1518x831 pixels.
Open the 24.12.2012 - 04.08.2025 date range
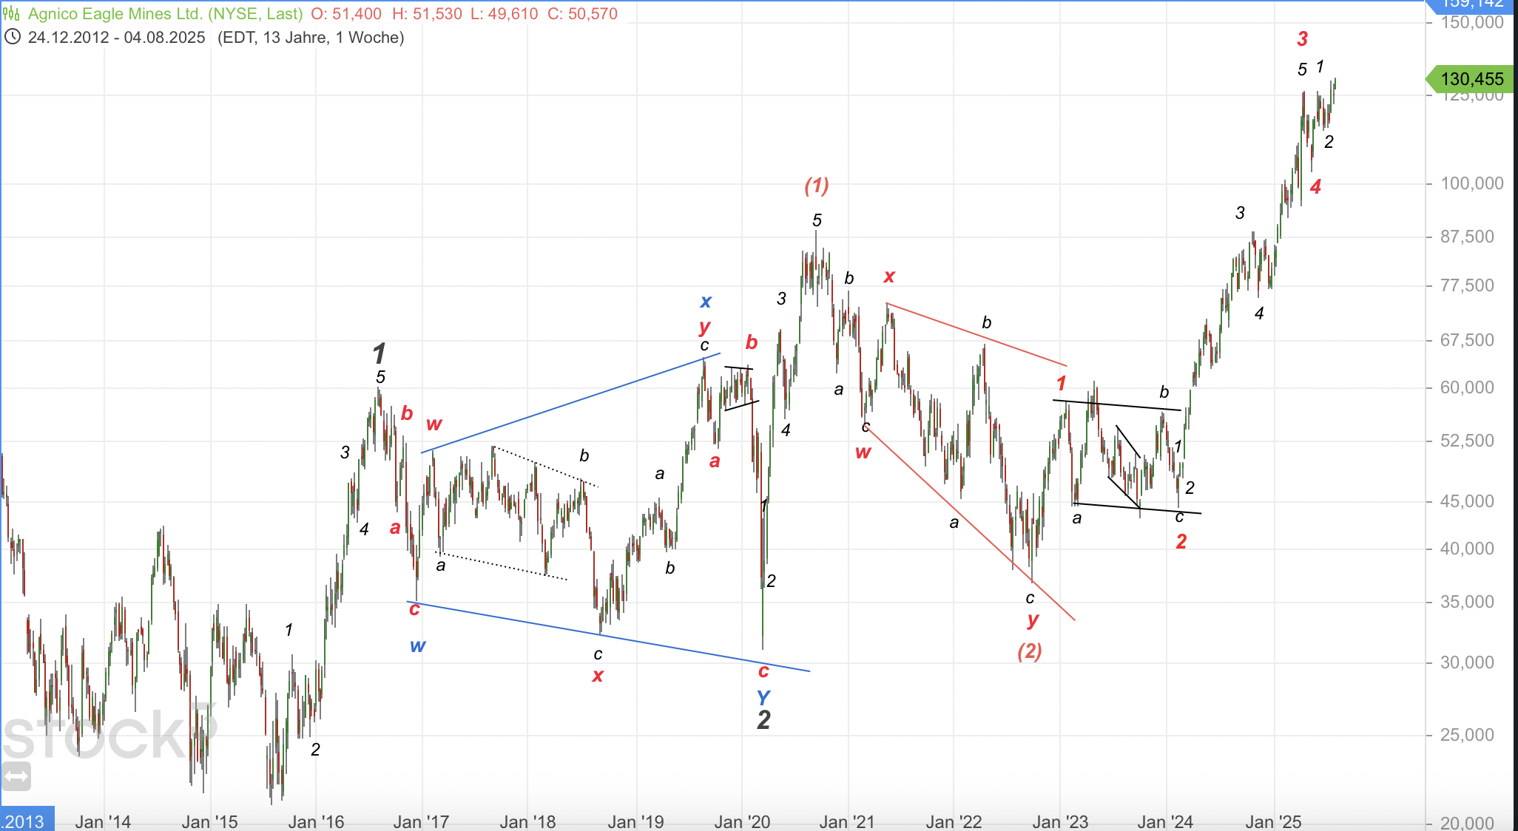tap(116, 38)
